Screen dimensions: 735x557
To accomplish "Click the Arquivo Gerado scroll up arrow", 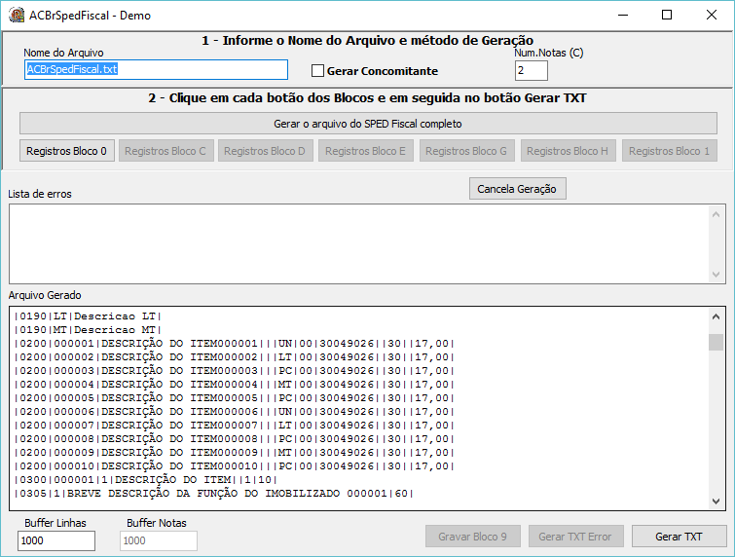I will (716, 316).
